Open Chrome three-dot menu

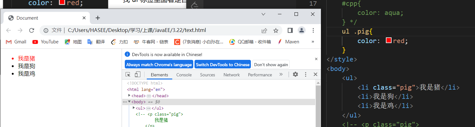pyautogui.click(x=313, y=30)
